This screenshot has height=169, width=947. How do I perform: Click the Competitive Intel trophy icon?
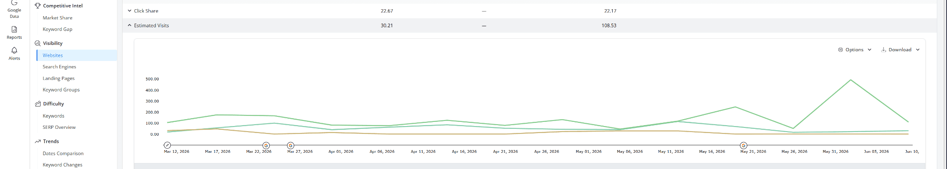coord(38,6)
